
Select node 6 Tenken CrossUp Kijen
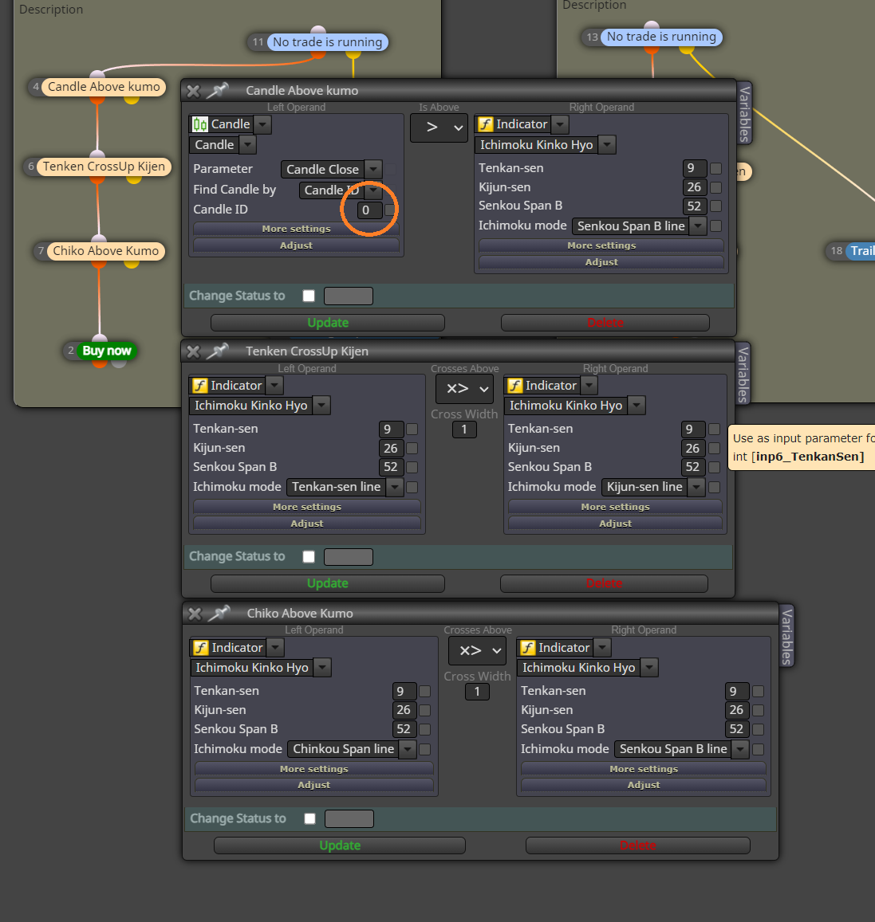104,167
